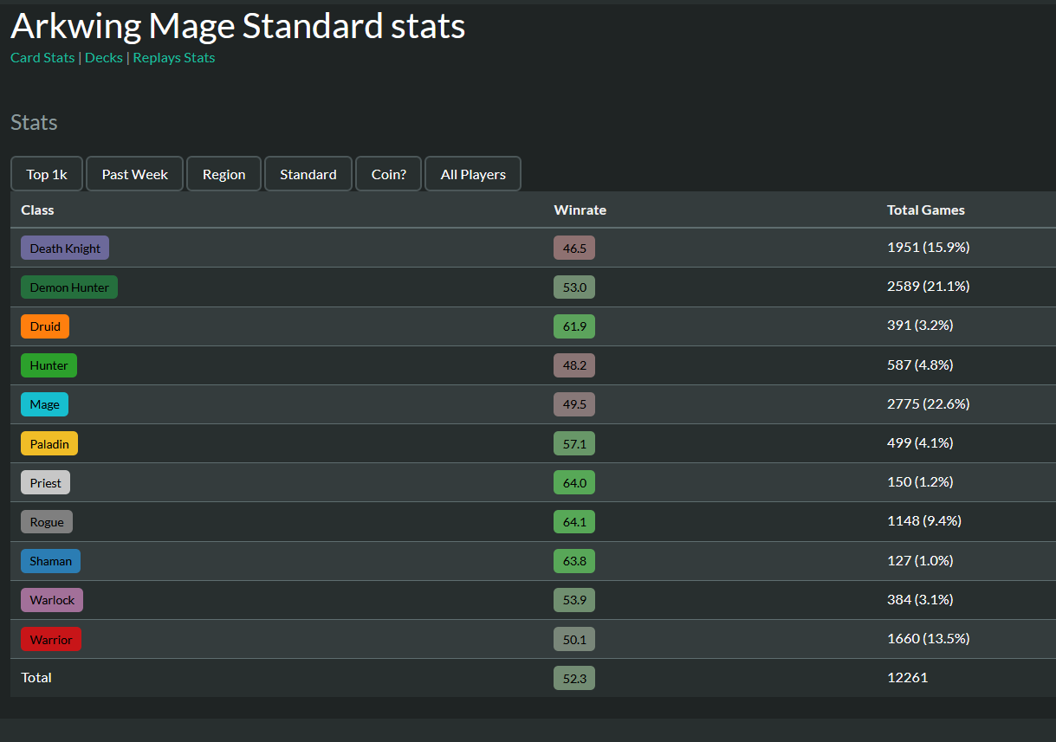Viewport: 1056px width, 742px height.
Task: Click the 50.1 winrate for Warrior
Action: pyautogui.click(x=574, y=640)
